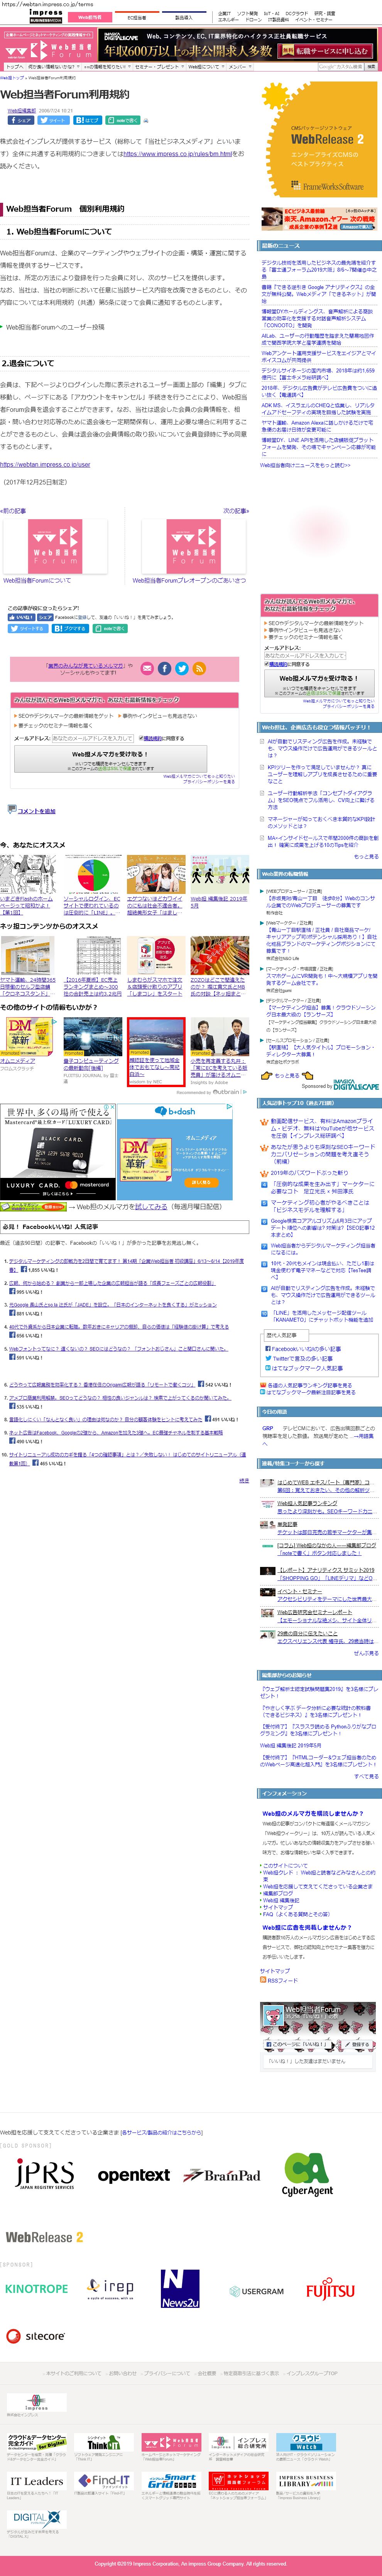Go to the previous article via <前の記事

tap(13, 511)
